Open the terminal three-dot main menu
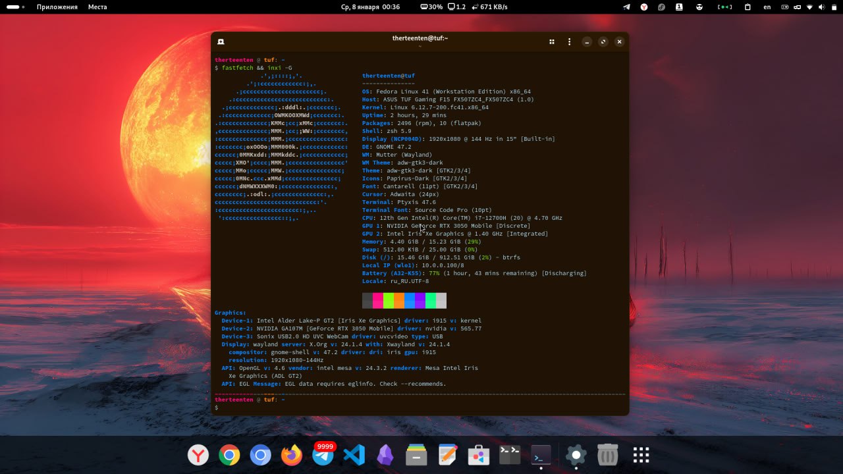 click(570, 41)
